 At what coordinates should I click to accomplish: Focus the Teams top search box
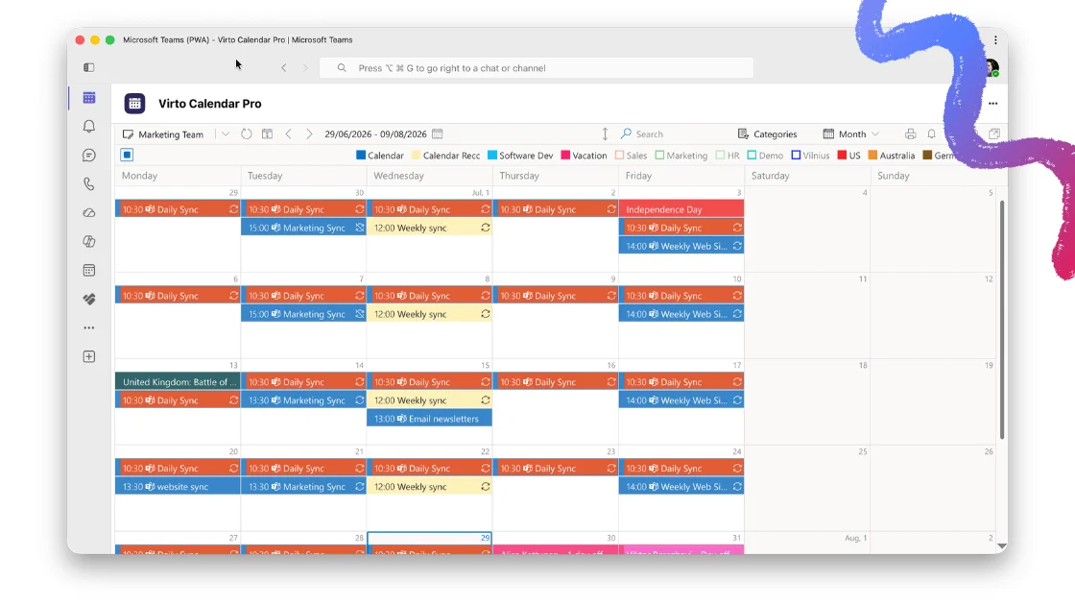(x=537, y=68)
